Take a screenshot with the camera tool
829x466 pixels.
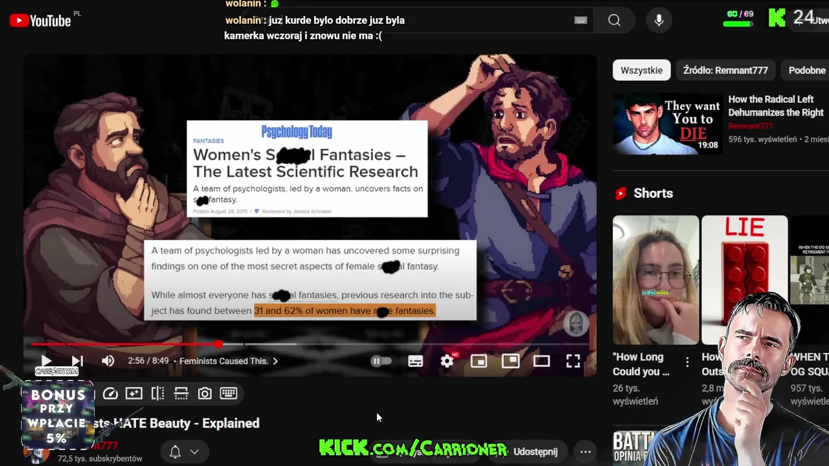[x=205, y=394]
